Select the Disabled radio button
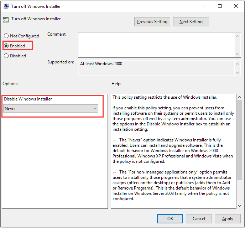The height and width of the screenshot is (228, 245). point(6,56)
